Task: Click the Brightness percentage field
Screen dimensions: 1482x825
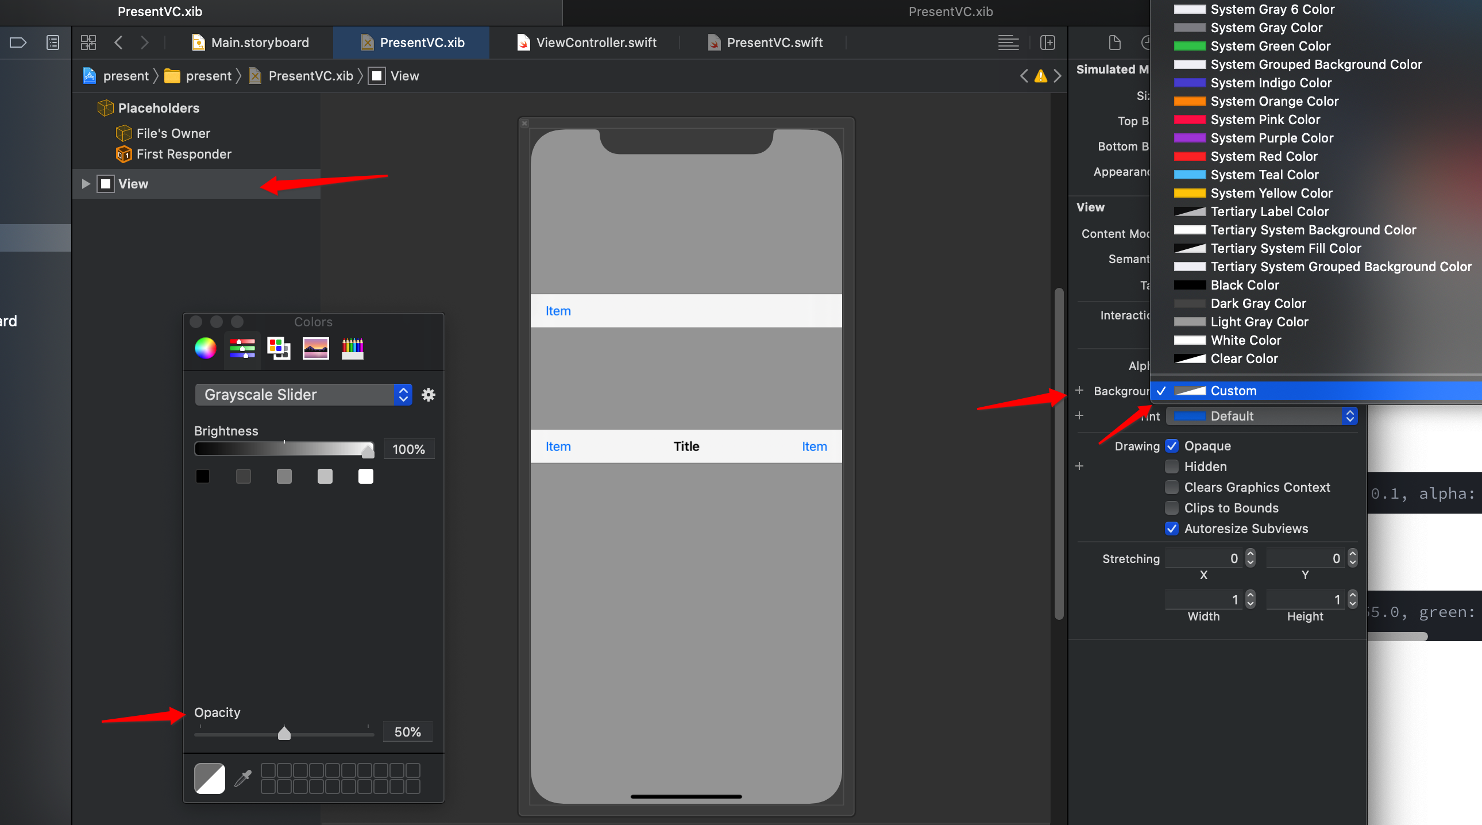Action: point(408,449)
